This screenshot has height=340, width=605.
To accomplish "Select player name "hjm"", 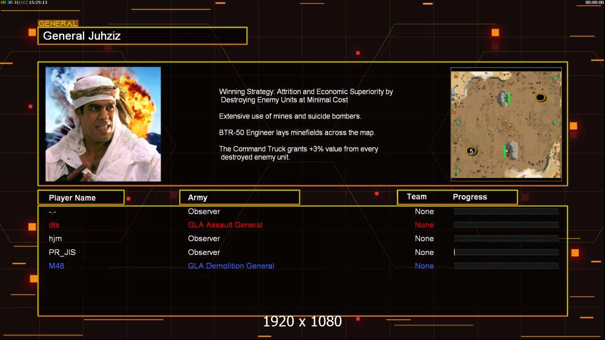I will [x=55, y=239].
